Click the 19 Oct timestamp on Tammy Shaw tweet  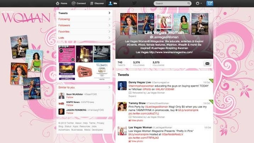click(206, 103)
